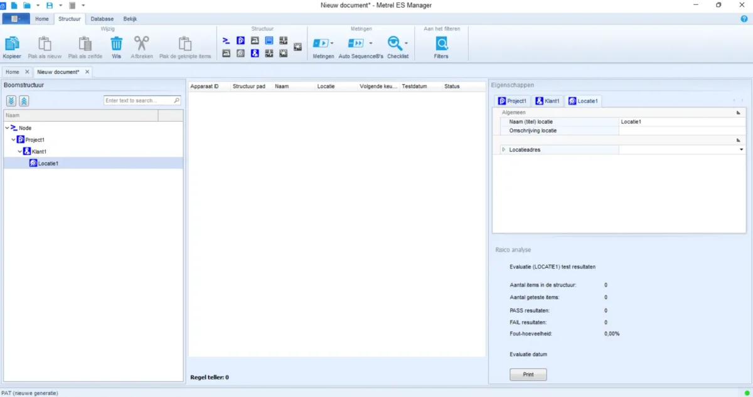Click the Wis trash bin icon
The image size is (753, 397).
click(x=116, y=43)
